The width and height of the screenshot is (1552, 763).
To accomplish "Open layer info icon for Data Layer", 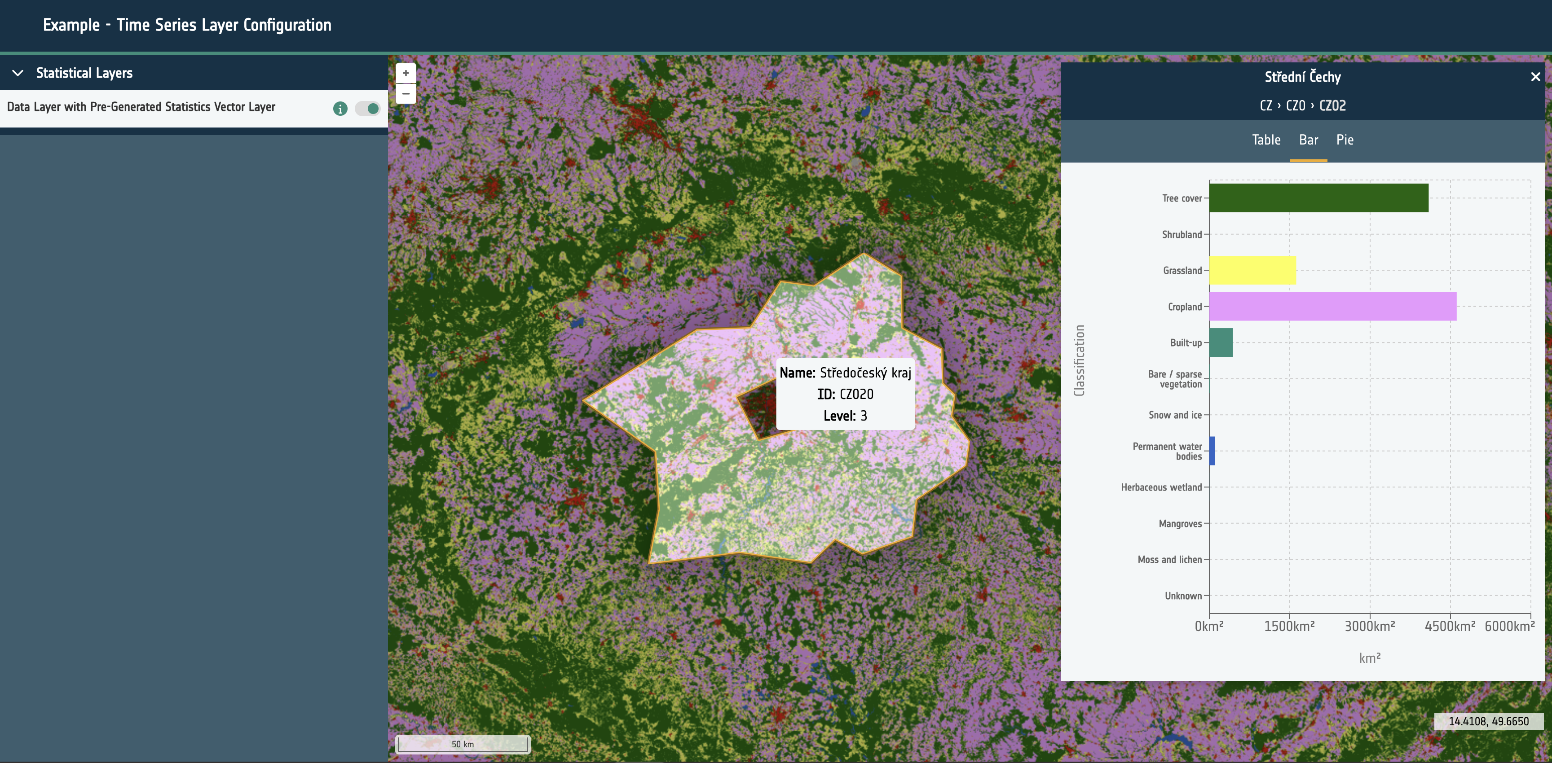I will point(340,109).
